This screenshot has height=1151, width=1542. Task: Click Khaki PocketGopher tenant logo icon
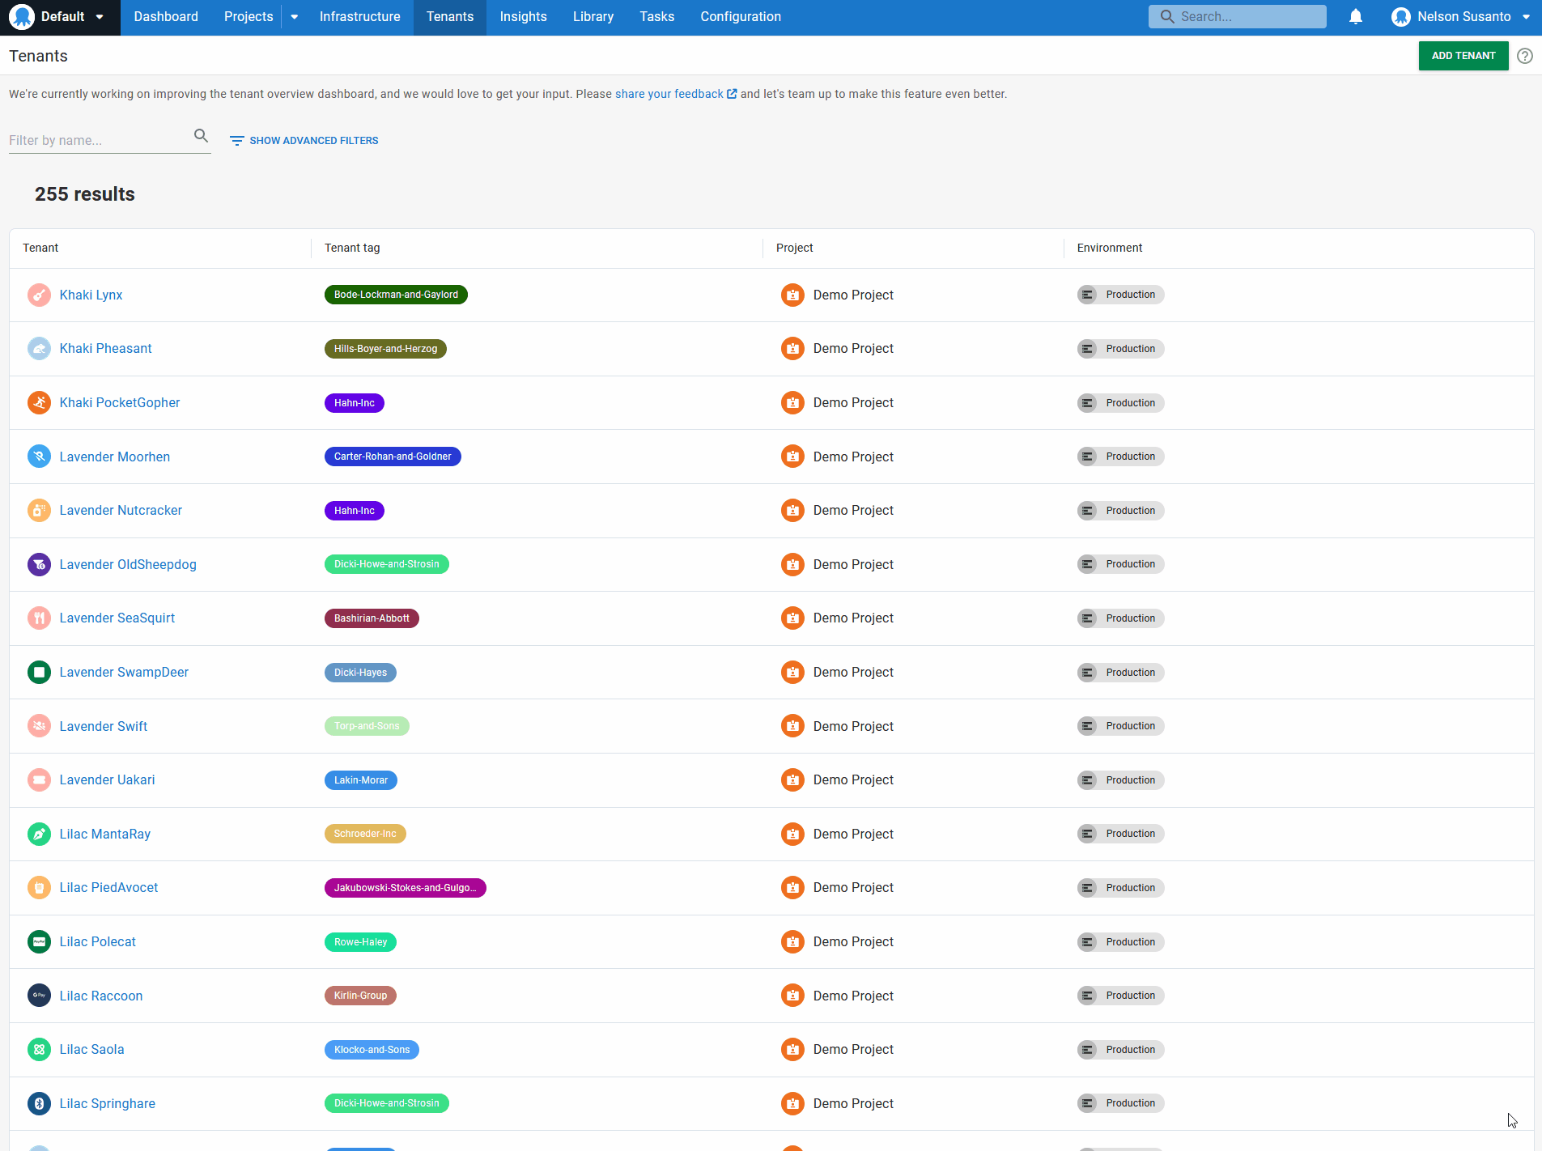tap(39, 402)
